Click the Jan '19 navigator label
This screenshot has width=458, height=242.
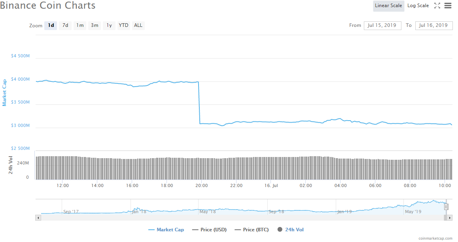(344, 212)
